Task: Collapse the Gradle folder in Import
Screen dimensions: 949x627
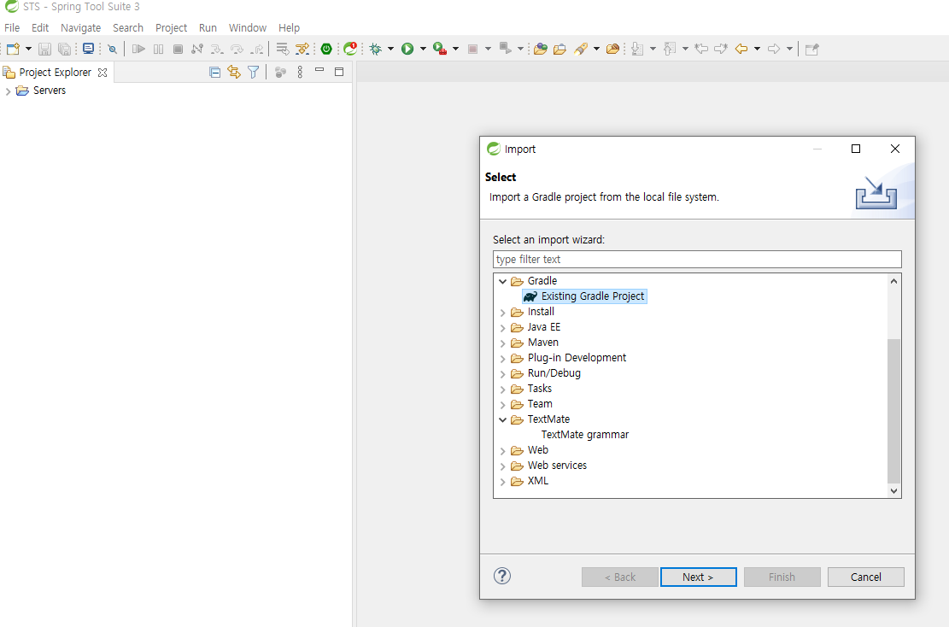Action: coord(502,281)
